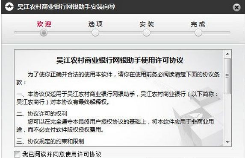This screenshot has width=245, height=158.
Task: Click the bank logo icon in title bar
Action: tap(9, 7)
